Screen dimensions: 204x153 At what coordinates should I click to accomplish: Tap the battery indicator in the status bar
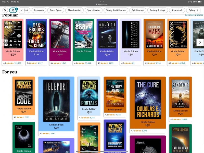[x=200, y=2]
